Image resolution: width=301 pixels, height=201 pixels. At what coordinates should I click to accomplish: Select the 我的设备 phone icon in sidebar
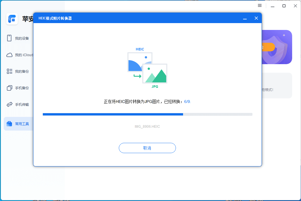[9, 38]
